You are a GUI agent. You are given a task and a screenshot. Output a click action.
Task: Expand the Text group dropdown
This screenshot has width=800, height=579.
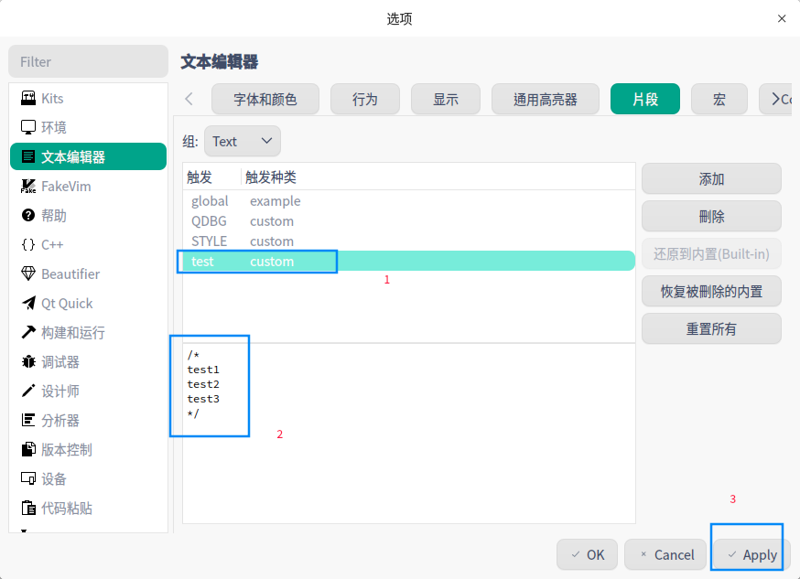point(242,141)
